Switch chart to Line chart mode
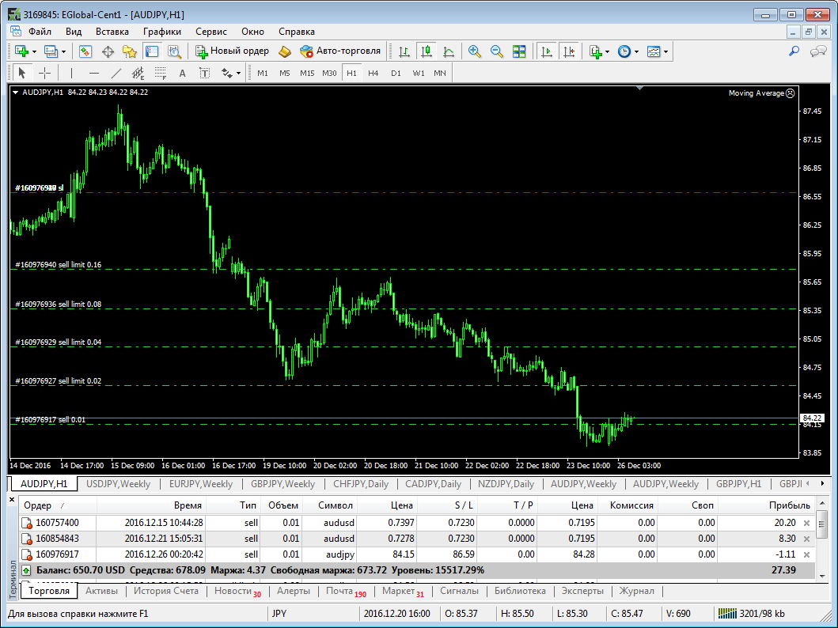This screenshot has height=628, width=838. tap(449, 51)
